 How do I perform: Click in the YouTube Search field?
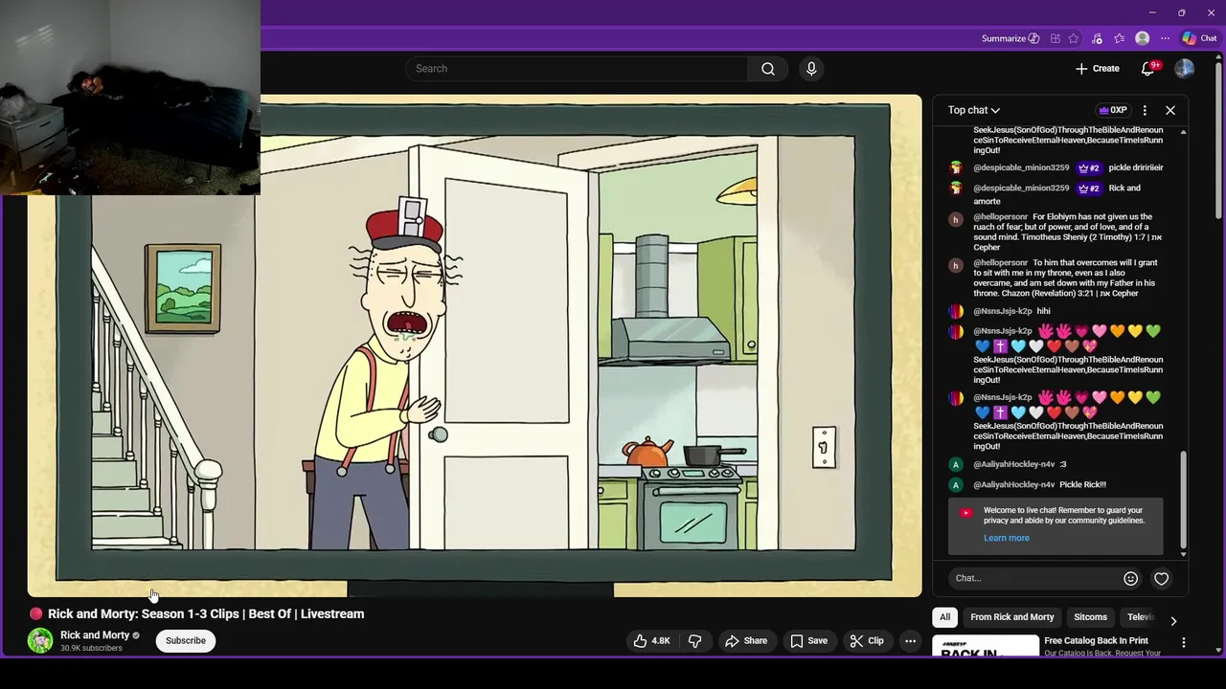[577, 69]
